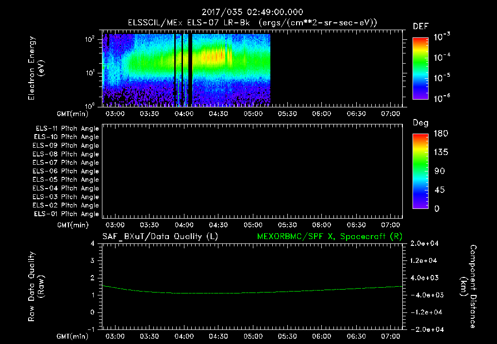497x344 pixels.
Task: Select the ELS-04 Pitch Angle row label
Action: [66, 189]
